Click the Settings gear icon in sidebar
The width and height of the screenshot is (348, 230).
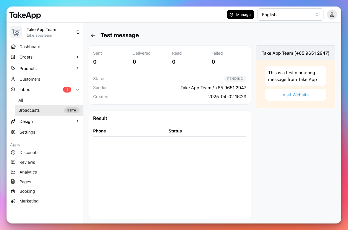coord(13,132)
